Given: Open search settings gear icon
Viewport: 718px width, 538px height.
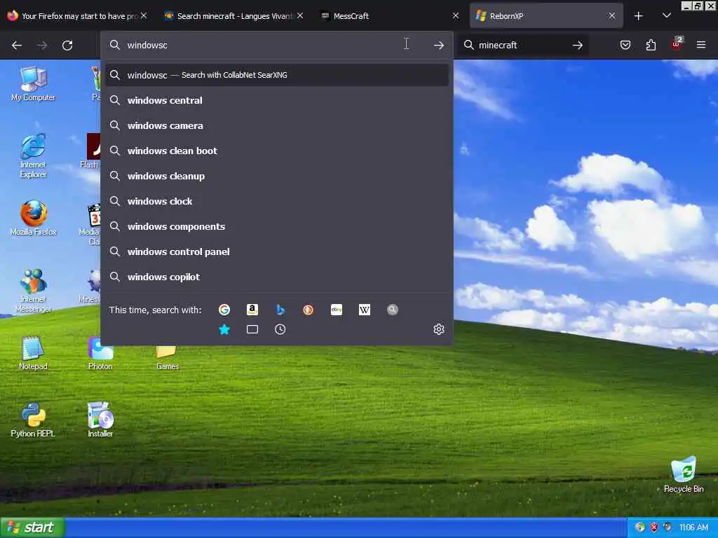Looking at the screenshot, I should click(x=439, y=329).
